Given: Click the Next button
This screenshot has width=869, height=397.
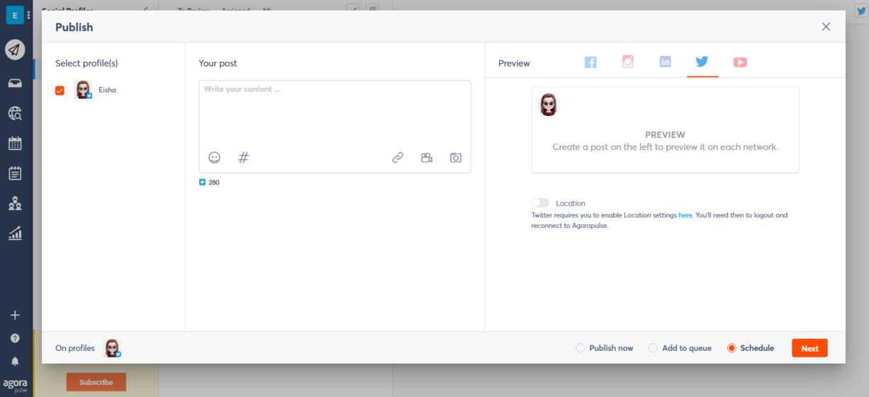Looking at the screenshot, I should (x=809, y=348).
